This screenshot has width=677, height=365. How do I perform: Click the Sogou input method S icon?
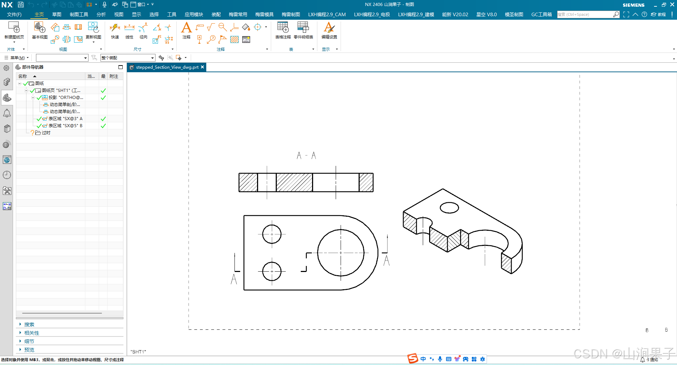pos(413,359)
